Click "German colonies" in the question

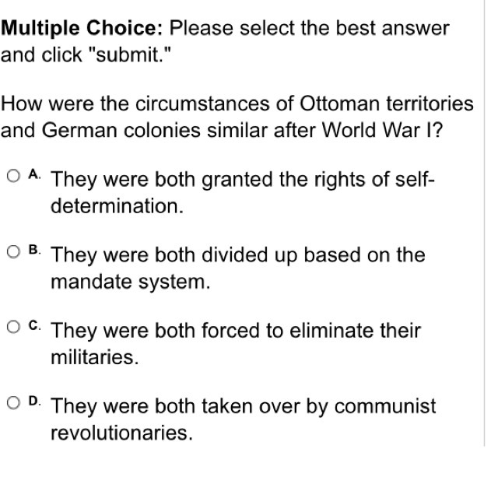click(121, 131)
